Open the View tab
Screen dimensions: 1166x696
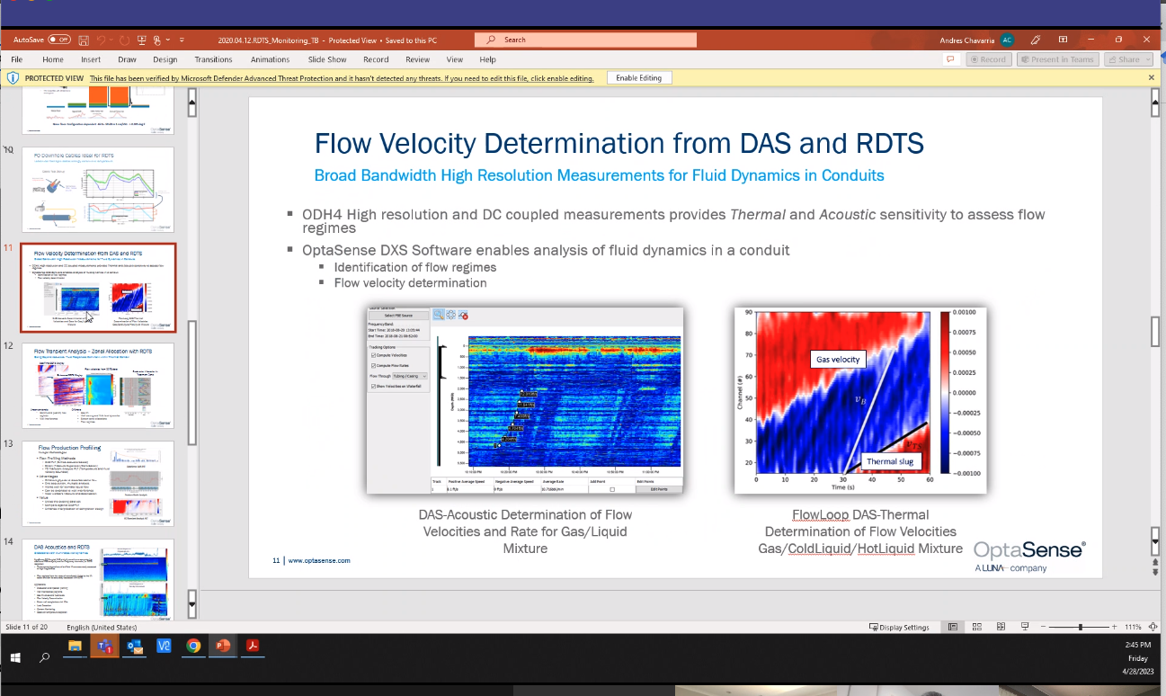tap(455, 59)
